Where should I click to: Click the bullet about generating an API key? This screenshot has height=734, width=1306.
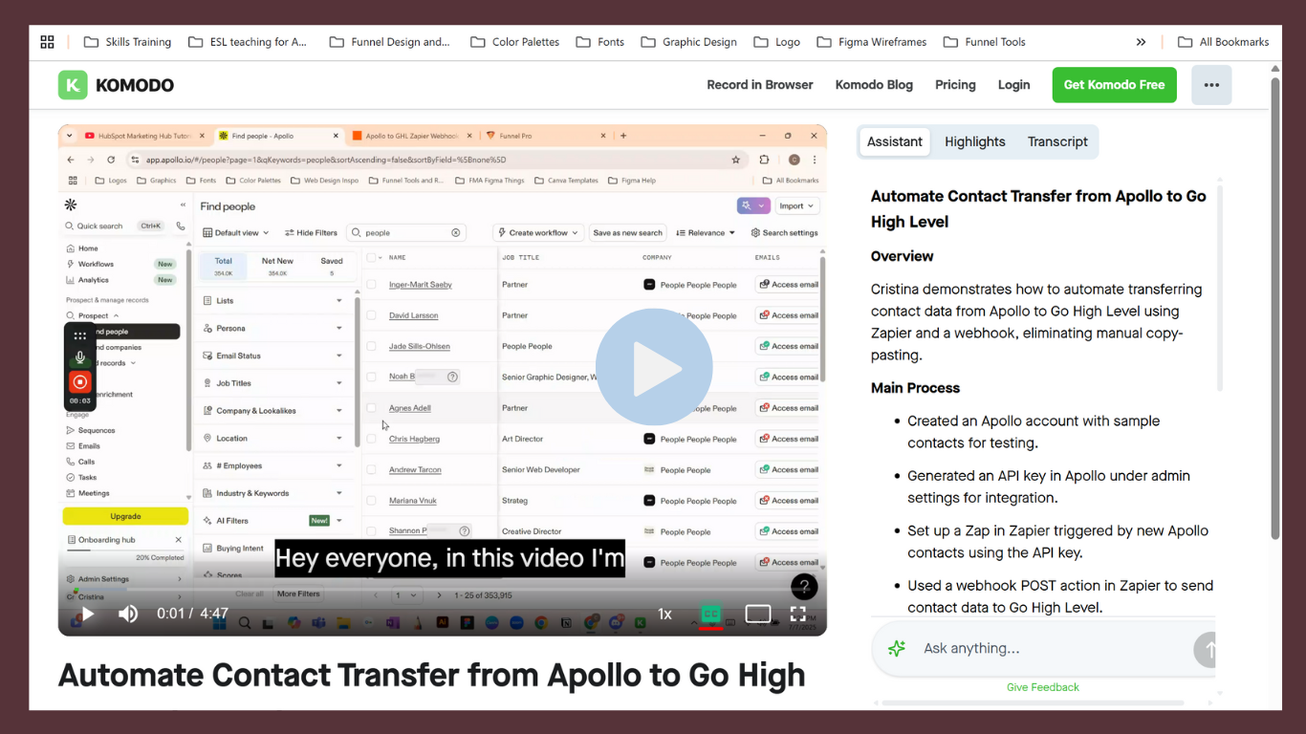[x=1049, y=486]
